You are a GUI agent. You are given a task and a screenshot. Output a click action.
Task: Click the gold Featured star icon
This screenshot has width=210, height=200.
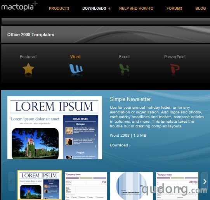coord(28,69)
